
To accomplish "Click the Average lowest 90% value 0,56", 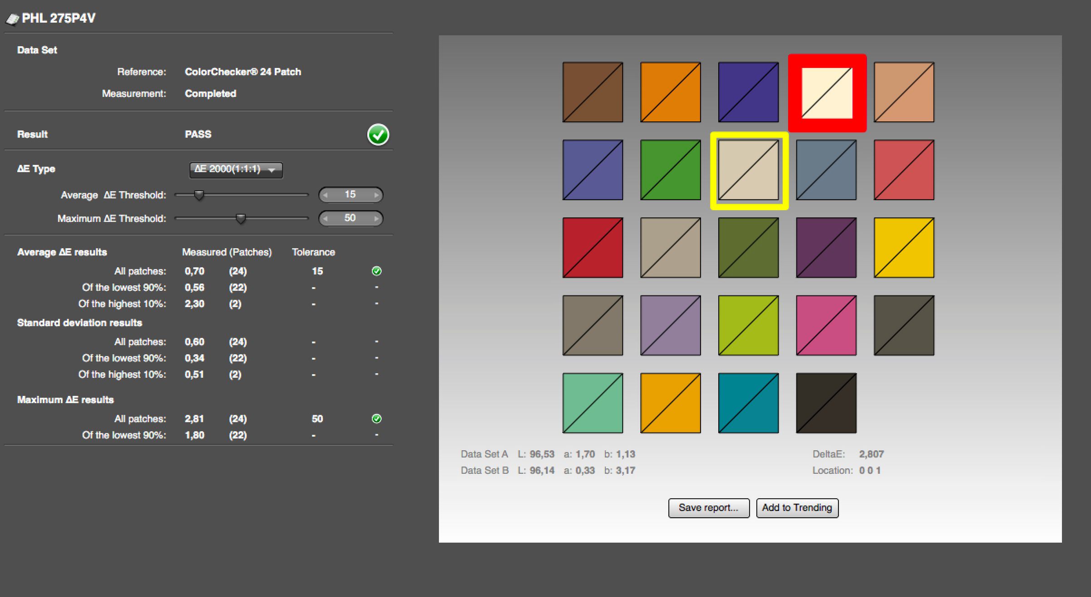I will 195,287.
